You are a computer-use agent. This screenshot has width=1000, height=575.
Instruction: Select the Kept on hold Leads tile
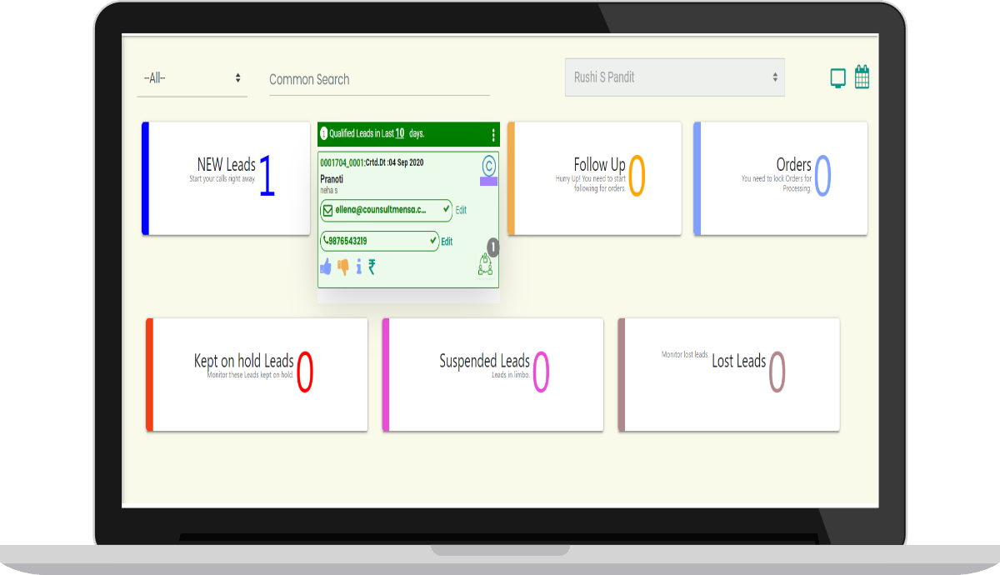point(257,374)
